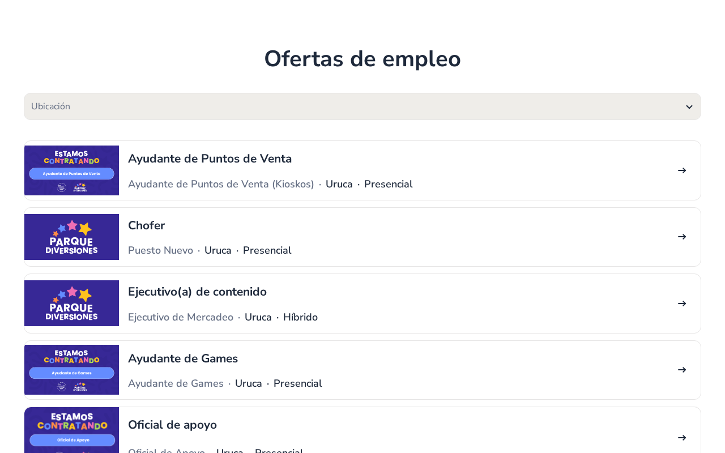Click the chevron arrow in Ubicación filter
The width and height of the screenshot is (725, 453).
click(689, 107)
